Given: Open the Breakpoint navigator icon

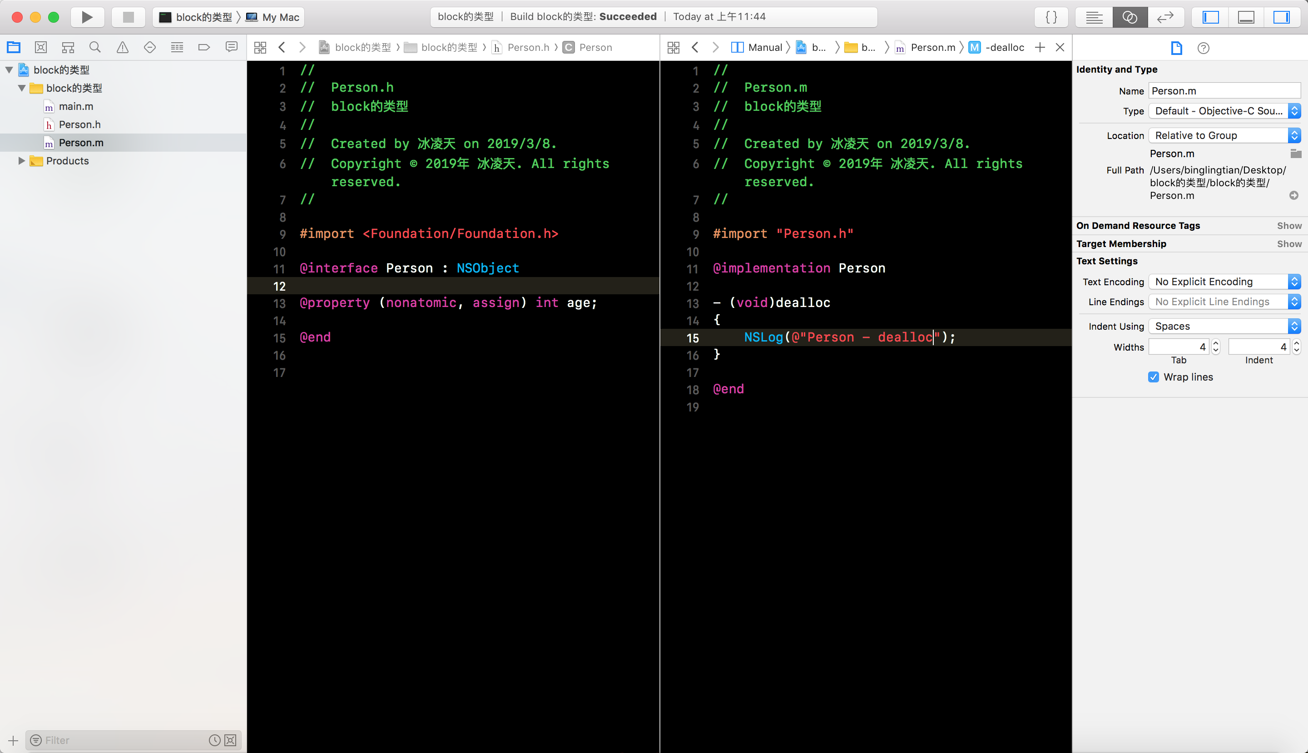Looking at the screenshot, I should click(204, 48).
